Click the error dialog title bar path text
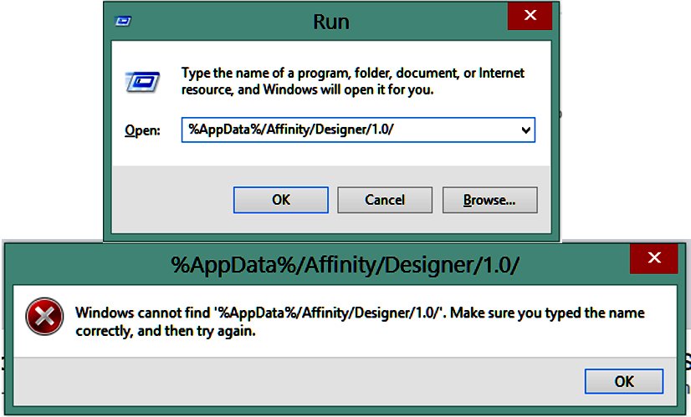The image size is (691, 417). [345, 265]
